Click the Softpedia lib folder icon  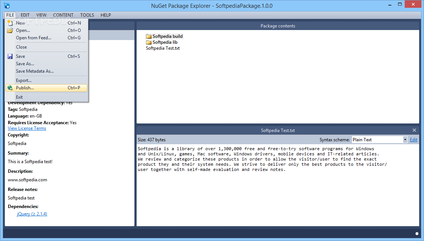pyautogui.click(x=149, y=42)
